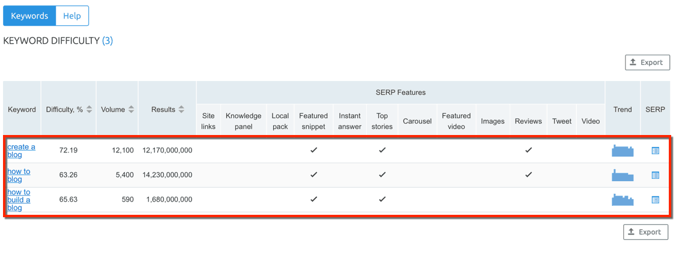Sort table by Results column
Viewport: 676px width, 258px height.
(181, 110)
